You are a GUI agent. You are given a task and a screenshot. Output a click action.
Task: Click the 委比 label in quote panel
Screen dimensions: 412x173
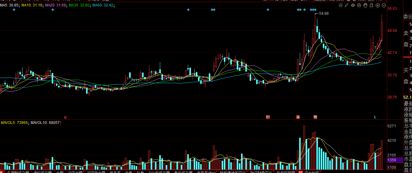(x=407, y=17)
